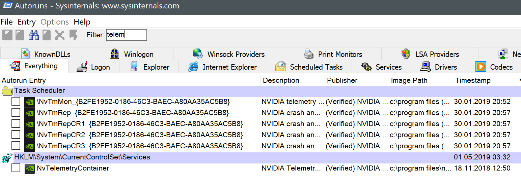
Task: Click the registry icon beside HKLM Services
Action: point(6,157)
